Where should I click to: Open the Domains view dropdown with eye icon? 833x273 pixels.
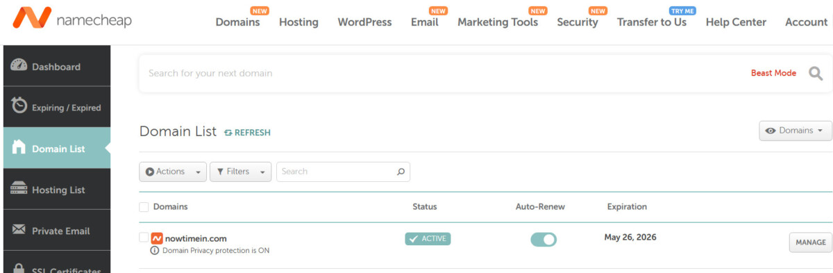(x=795, y=131)
